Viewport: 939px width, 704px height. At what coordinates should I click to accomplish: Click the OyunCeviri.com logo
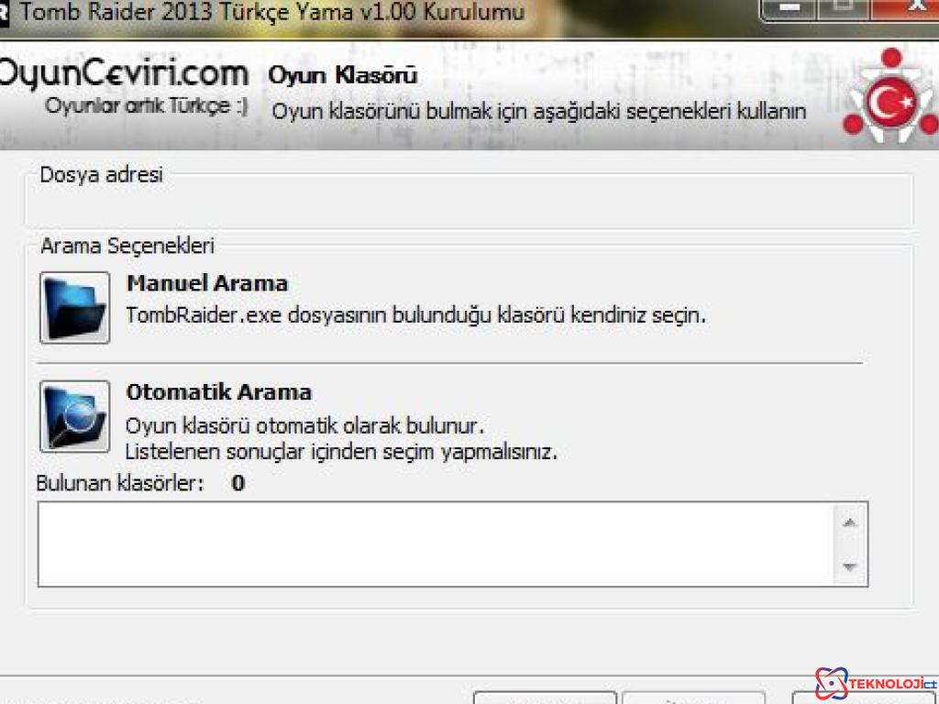(123, 75)
